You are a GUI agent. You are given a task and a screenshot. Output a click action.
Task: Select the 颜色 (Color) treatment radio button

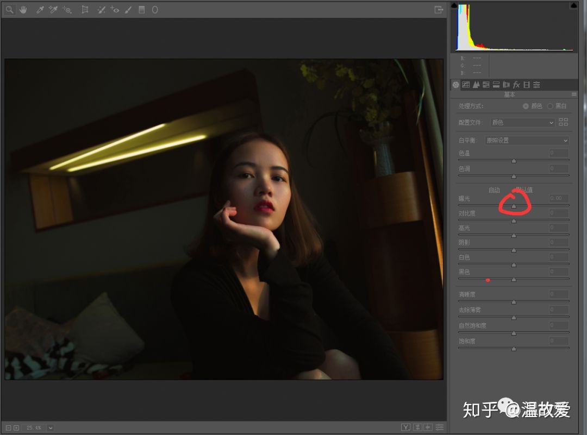(x=526, y=106)
